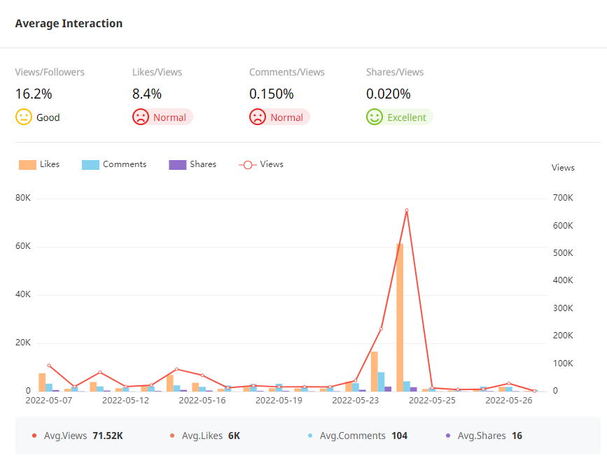Click the Views line peak marker
This screenshot has height=460, width=607.
[x=406, y=210]
